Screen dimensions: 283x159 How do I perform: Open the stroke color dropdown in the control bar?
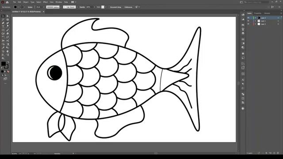[x=25, y=7]
